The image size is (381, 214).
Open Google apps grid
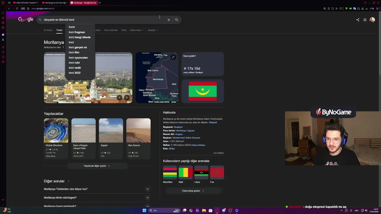tap(365, 20)
